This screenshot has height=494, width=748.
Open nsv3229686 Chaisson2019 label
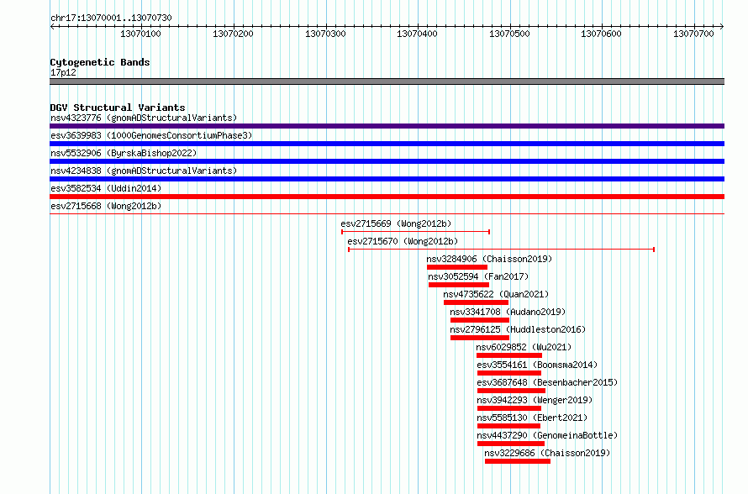tap(547, 453)
